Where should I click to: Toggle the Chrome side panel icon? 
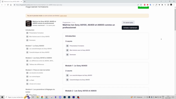click(x=168, y=5)
